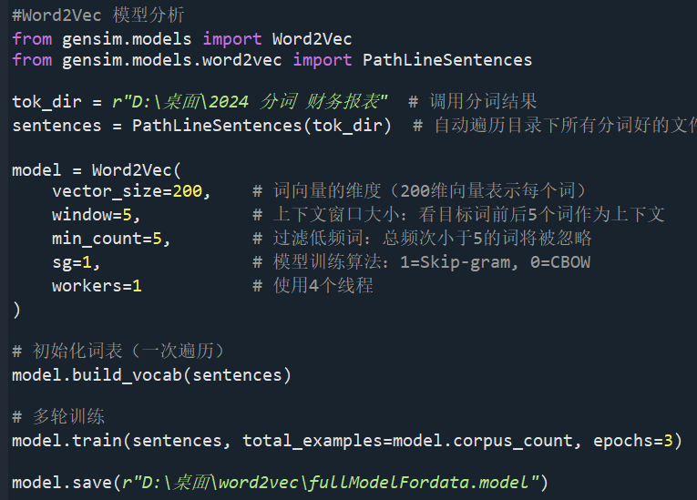The image size is (697, 500).
Task: Click the comment '调用分词结果'
Action: tap(483, 102)
